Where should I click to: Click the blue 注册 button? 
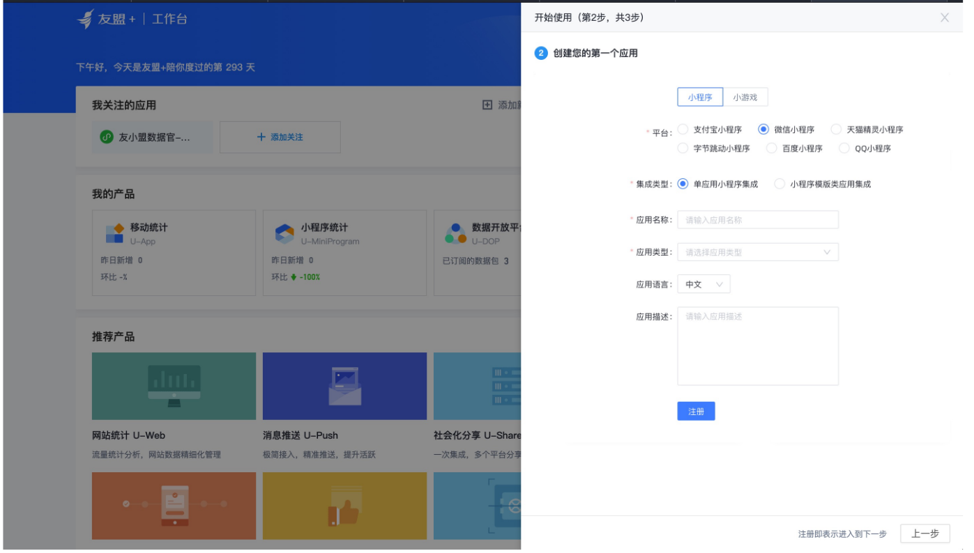click(x=696, y=412)
